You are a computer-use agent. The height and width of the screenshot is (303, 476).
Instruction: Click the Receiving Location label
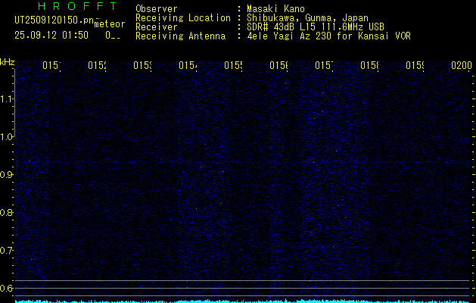click(183, 18)
